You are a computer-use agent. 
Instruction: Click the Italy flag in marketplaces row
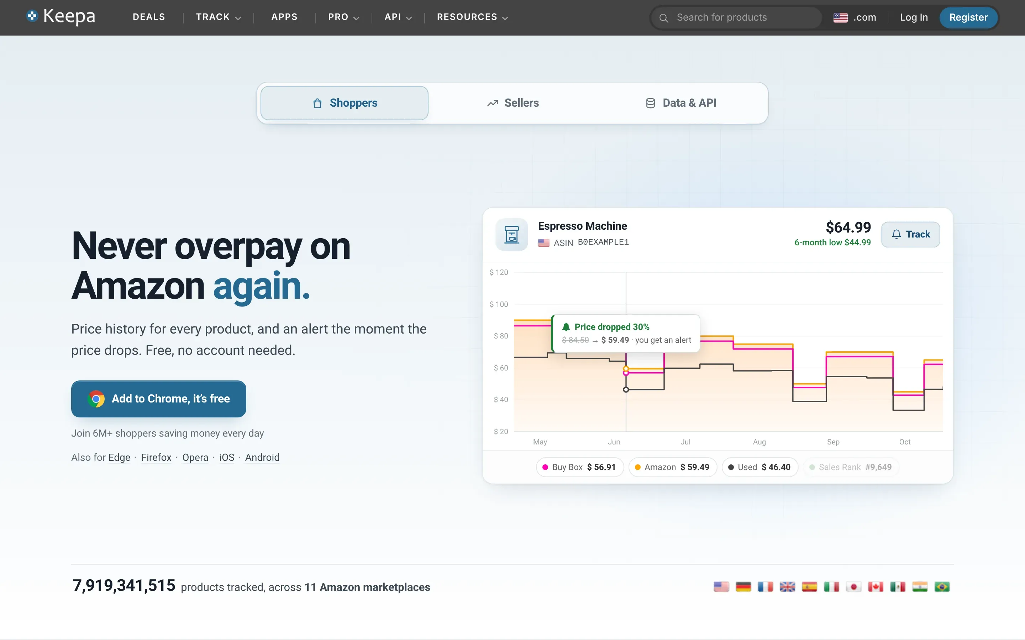(831, 587)
